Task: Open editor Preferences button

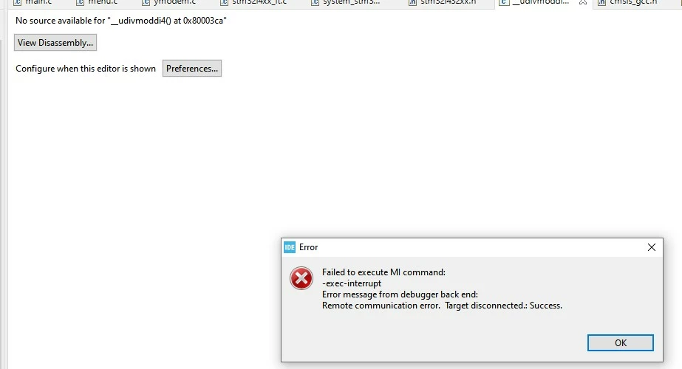Action: 192,68
